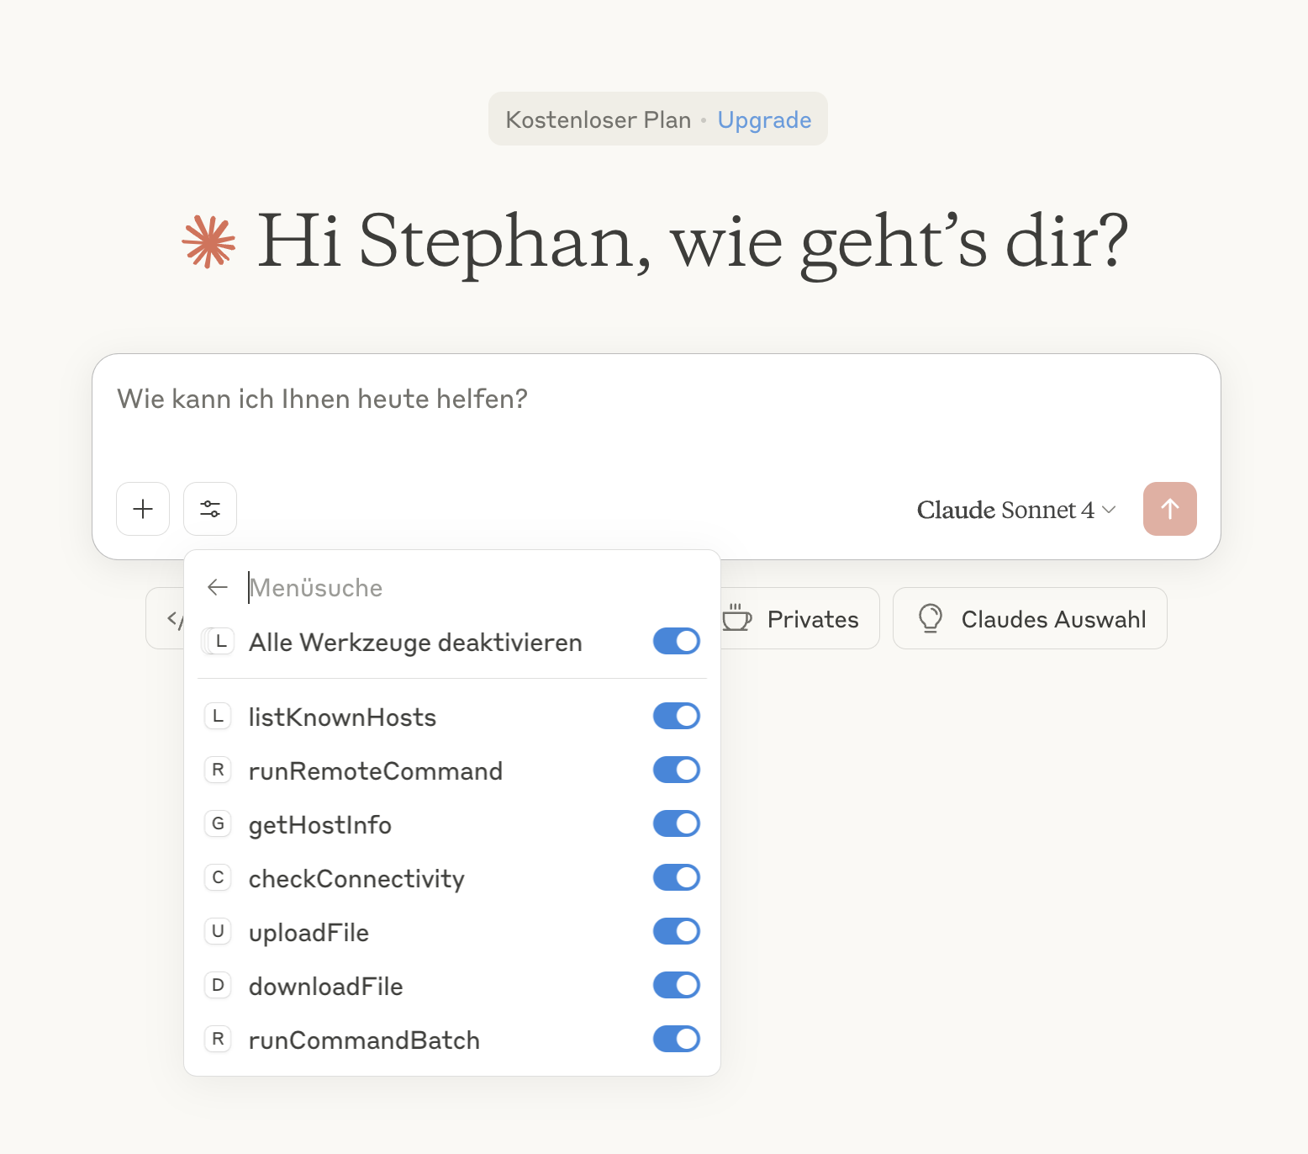Select the getHostInfo menu entry

320,825
